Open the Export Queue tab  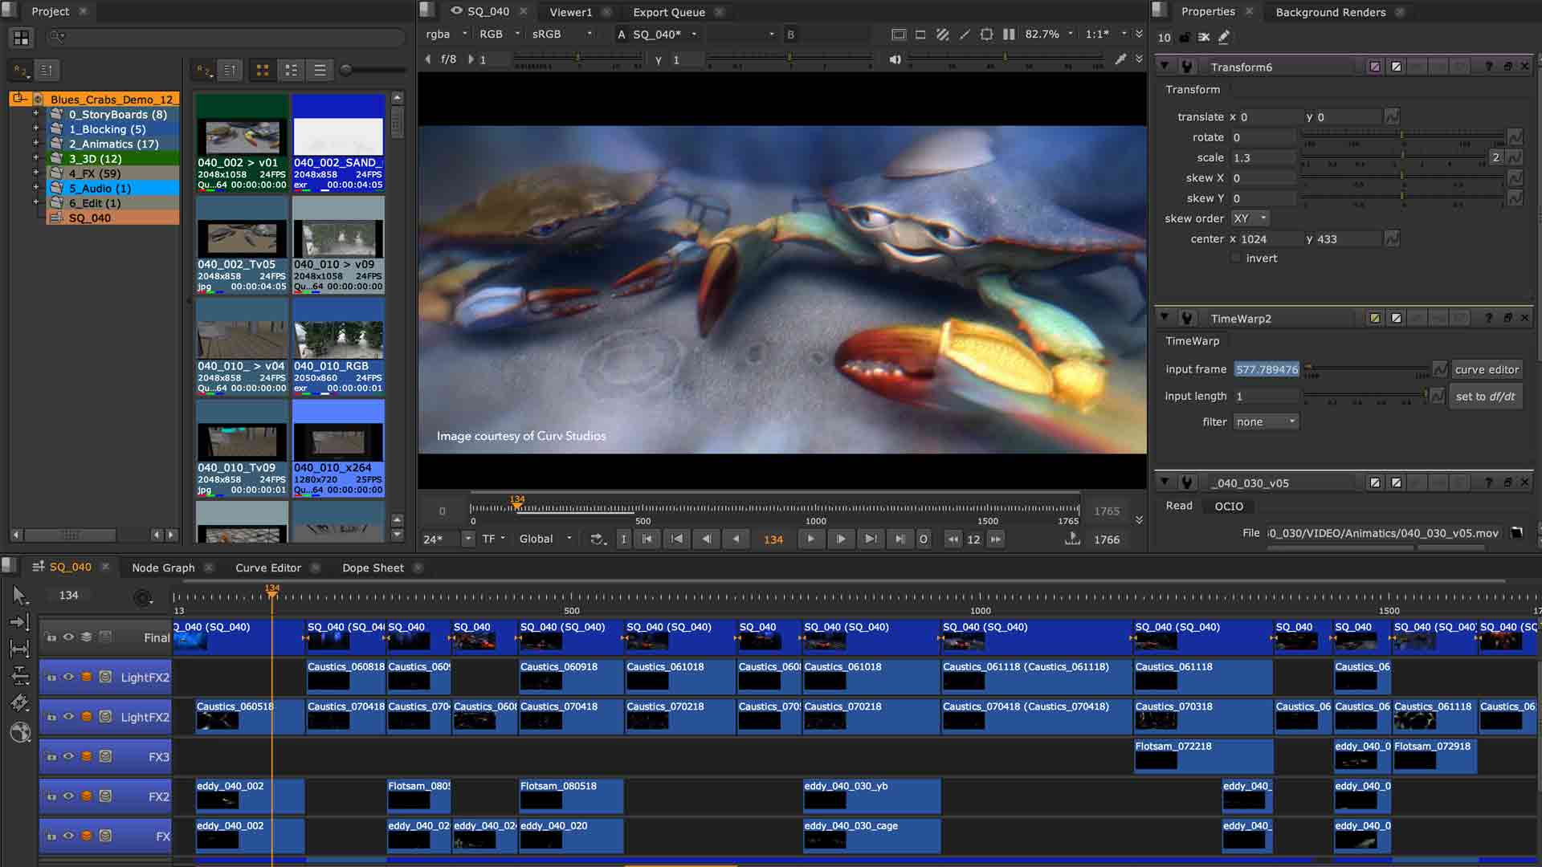tap(668, 12)
